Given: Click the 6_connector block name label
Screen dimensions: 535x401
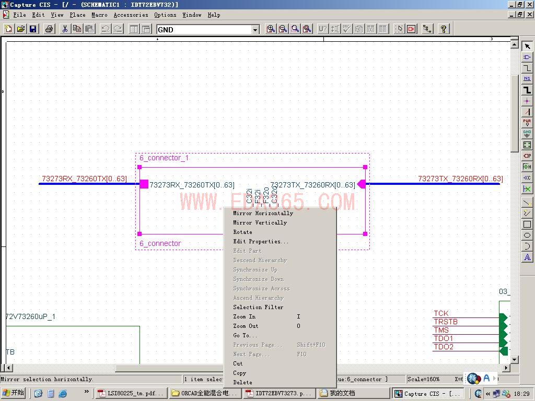Looking at the screenshot, I should click(160, 243).
